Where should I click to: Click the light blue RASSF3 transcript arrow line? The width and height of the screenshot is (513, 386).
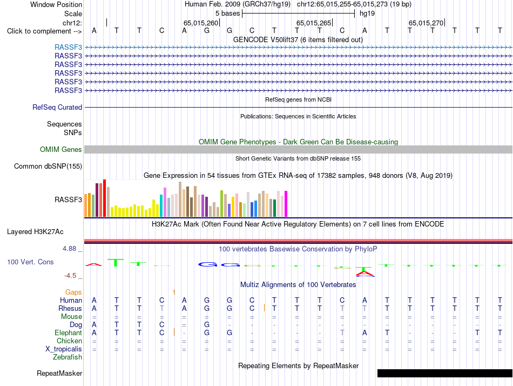[298, 47]
